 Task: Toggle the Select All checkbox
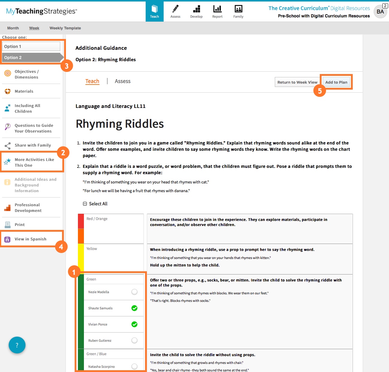pyautogui.click(x=85, y=204)
